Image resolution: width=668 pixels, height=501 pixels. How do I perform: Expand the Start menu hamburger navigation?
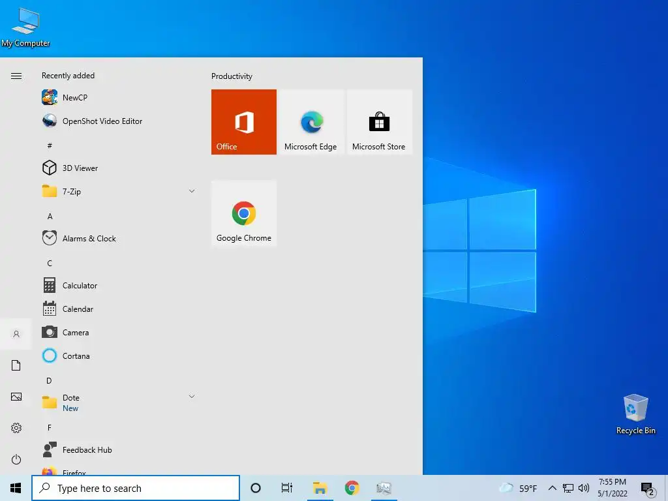pos(16,76)
